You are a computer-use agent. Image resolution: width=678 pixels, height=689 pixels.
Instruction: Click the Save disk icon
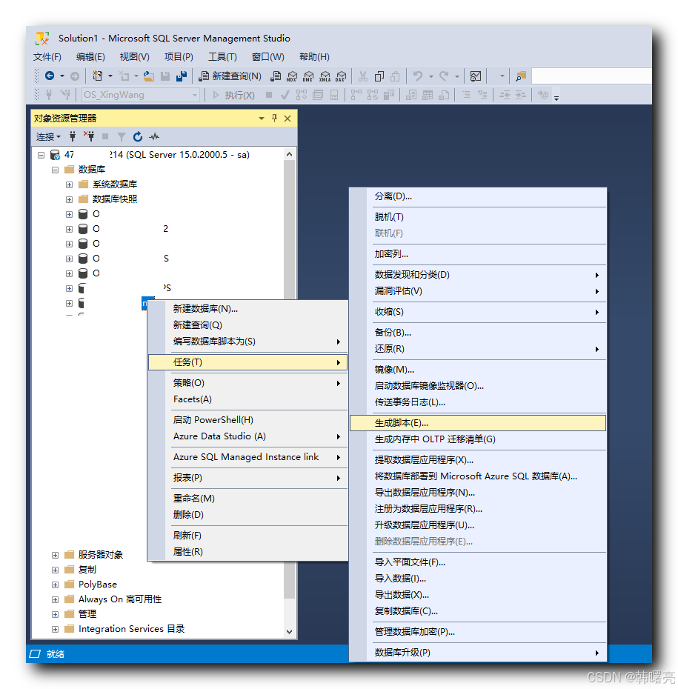click(165, 76)
